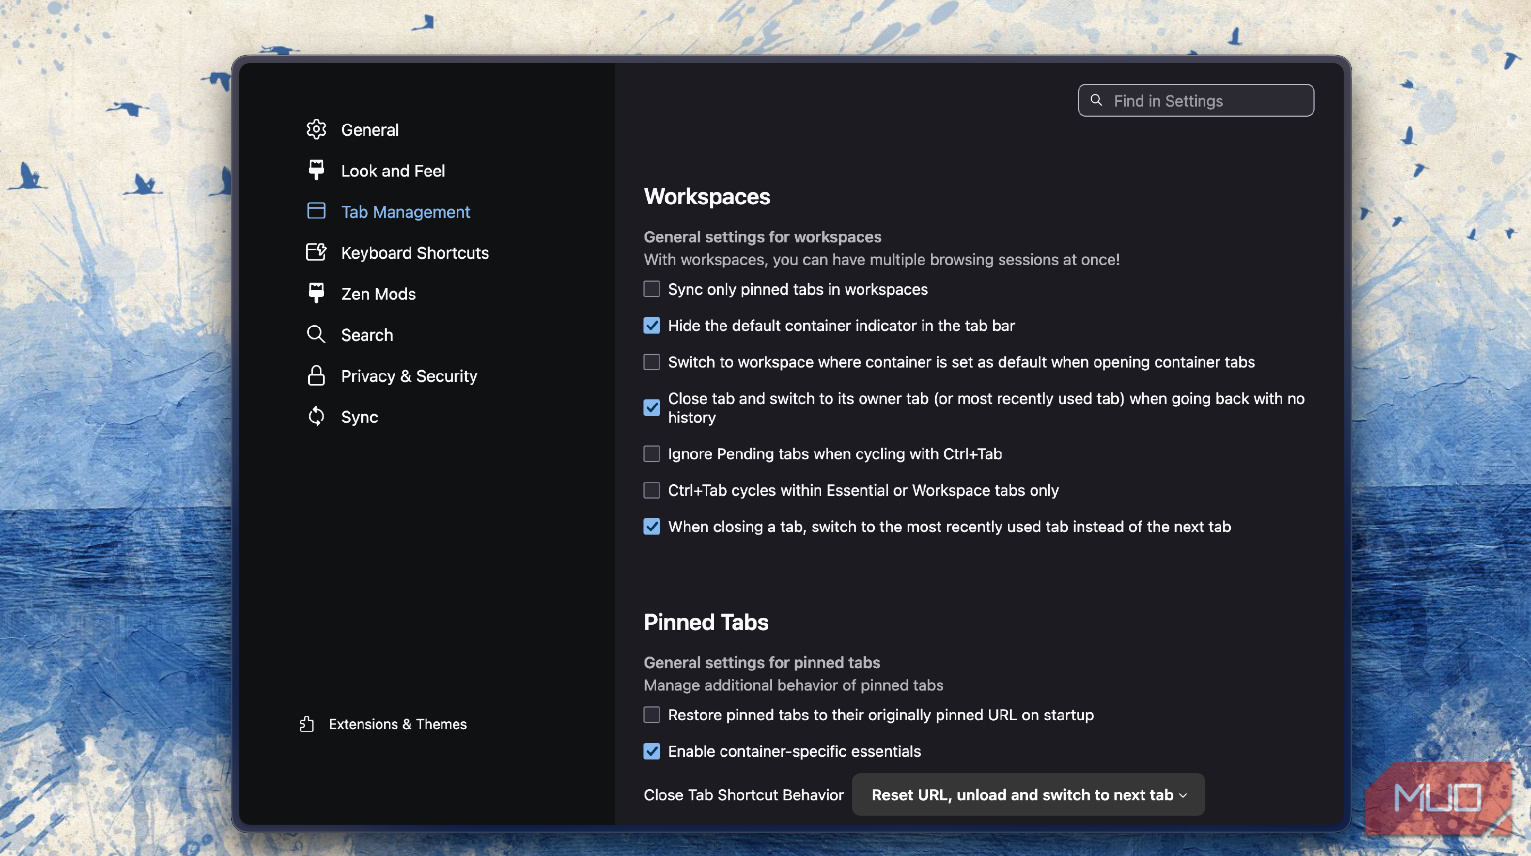1531x856 pixels.
Task: Click the Keyboard Shortcuts icon
Action: click(x=316, y=252)
